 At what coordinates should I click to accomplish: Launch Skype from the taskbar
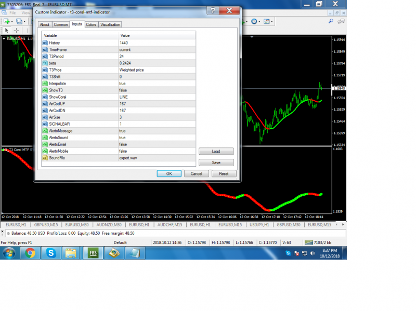(x=51, y=253)
